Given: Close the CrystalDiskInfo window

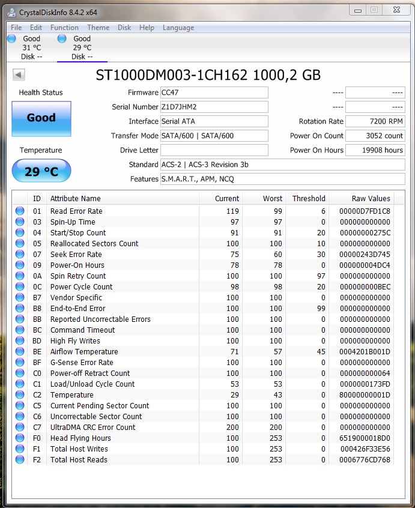Looking at the screenshot, I should coord(396,10).
